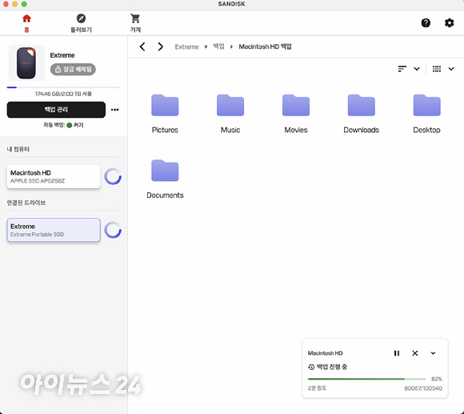This screenshot has width=464, height=414.
Task: Click the 80057/100540 file count
Action: tap(423, 388)
